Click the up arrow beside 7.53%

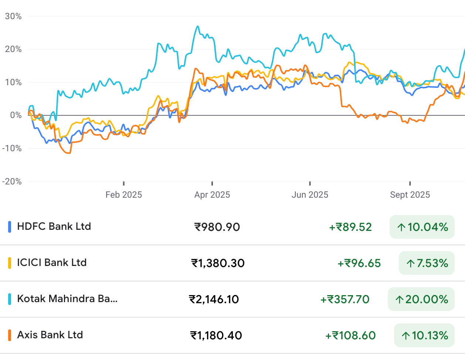[410, 263]
